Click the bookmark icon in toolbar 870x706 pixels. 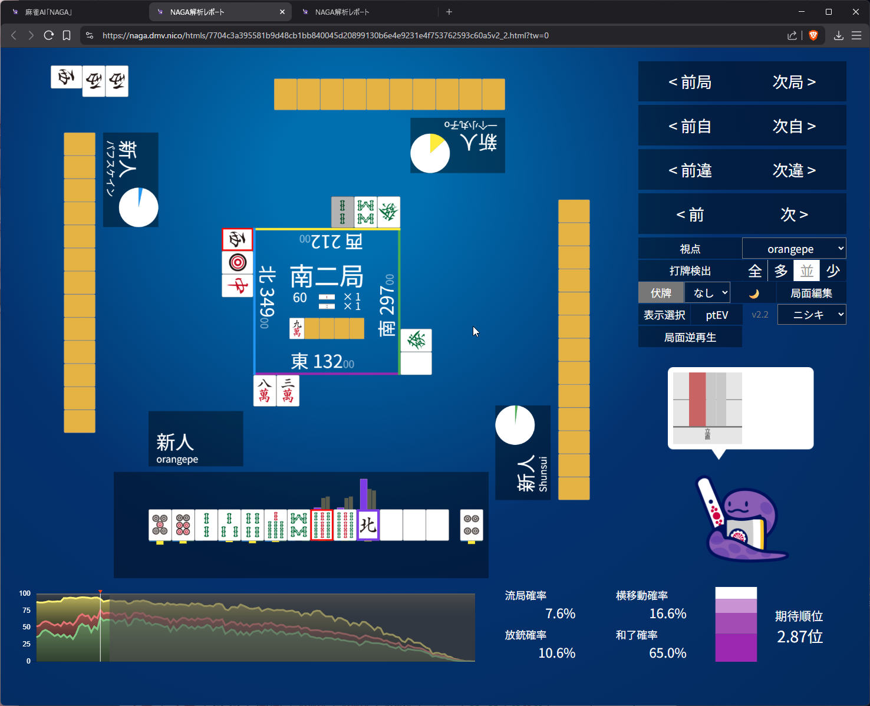coord(67,35)
